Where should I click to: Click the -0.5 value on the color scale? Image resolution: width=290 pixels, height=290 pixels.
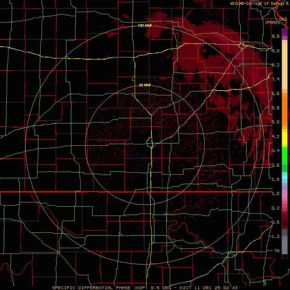click(x=274, y=222)
